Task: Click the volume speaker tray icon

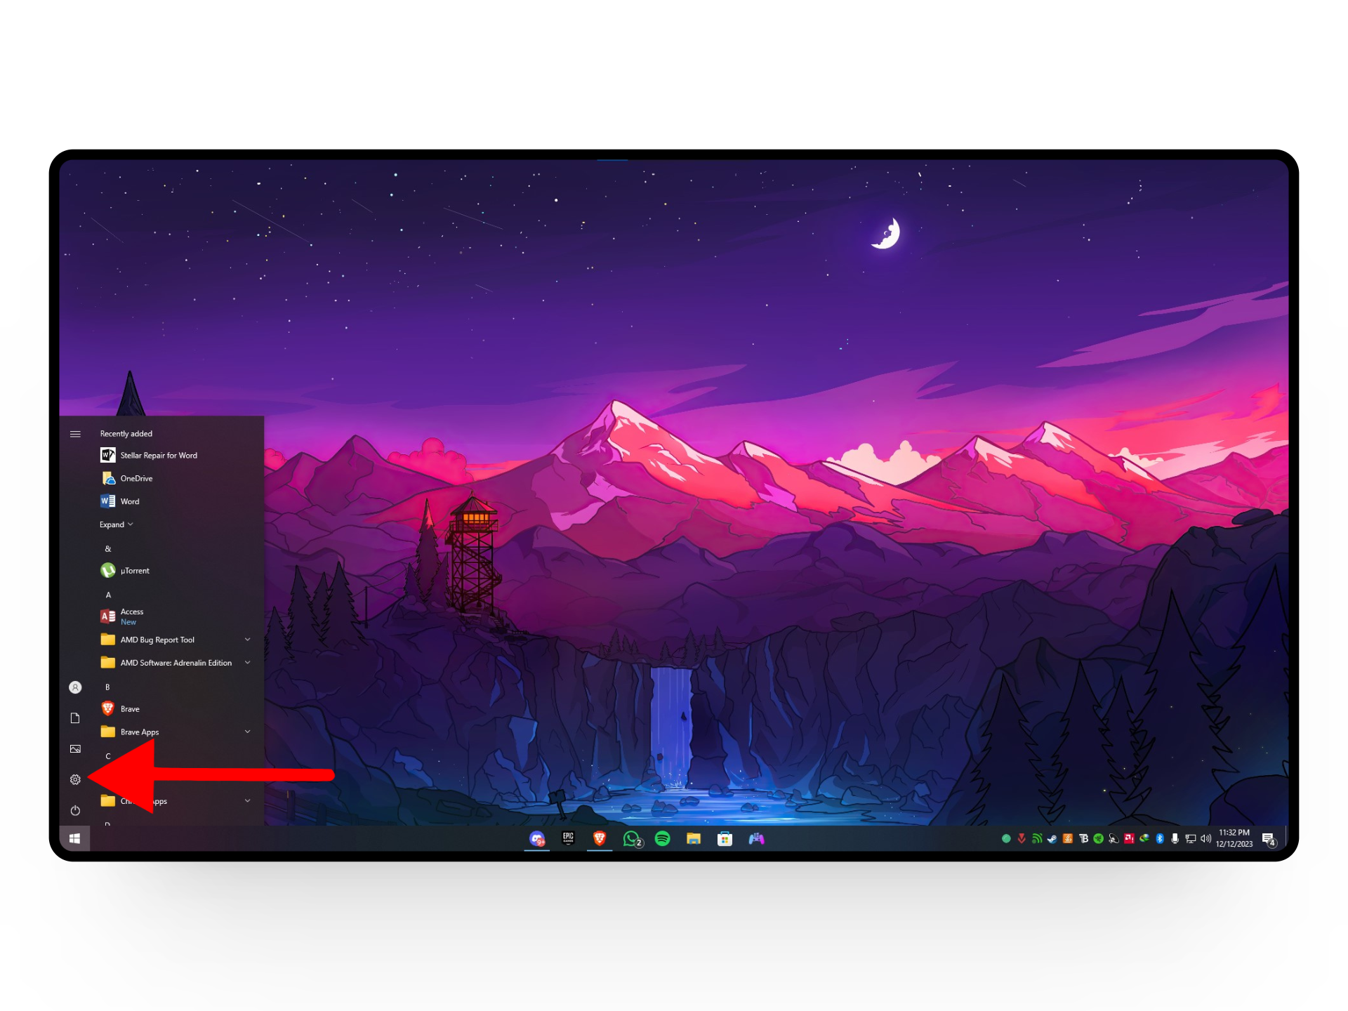Action: (1205, 838)
